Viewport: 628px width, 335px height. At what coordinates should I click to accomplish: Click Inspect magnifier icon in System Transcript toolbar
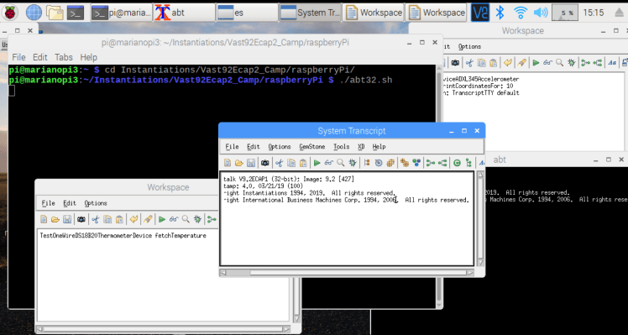340,163
